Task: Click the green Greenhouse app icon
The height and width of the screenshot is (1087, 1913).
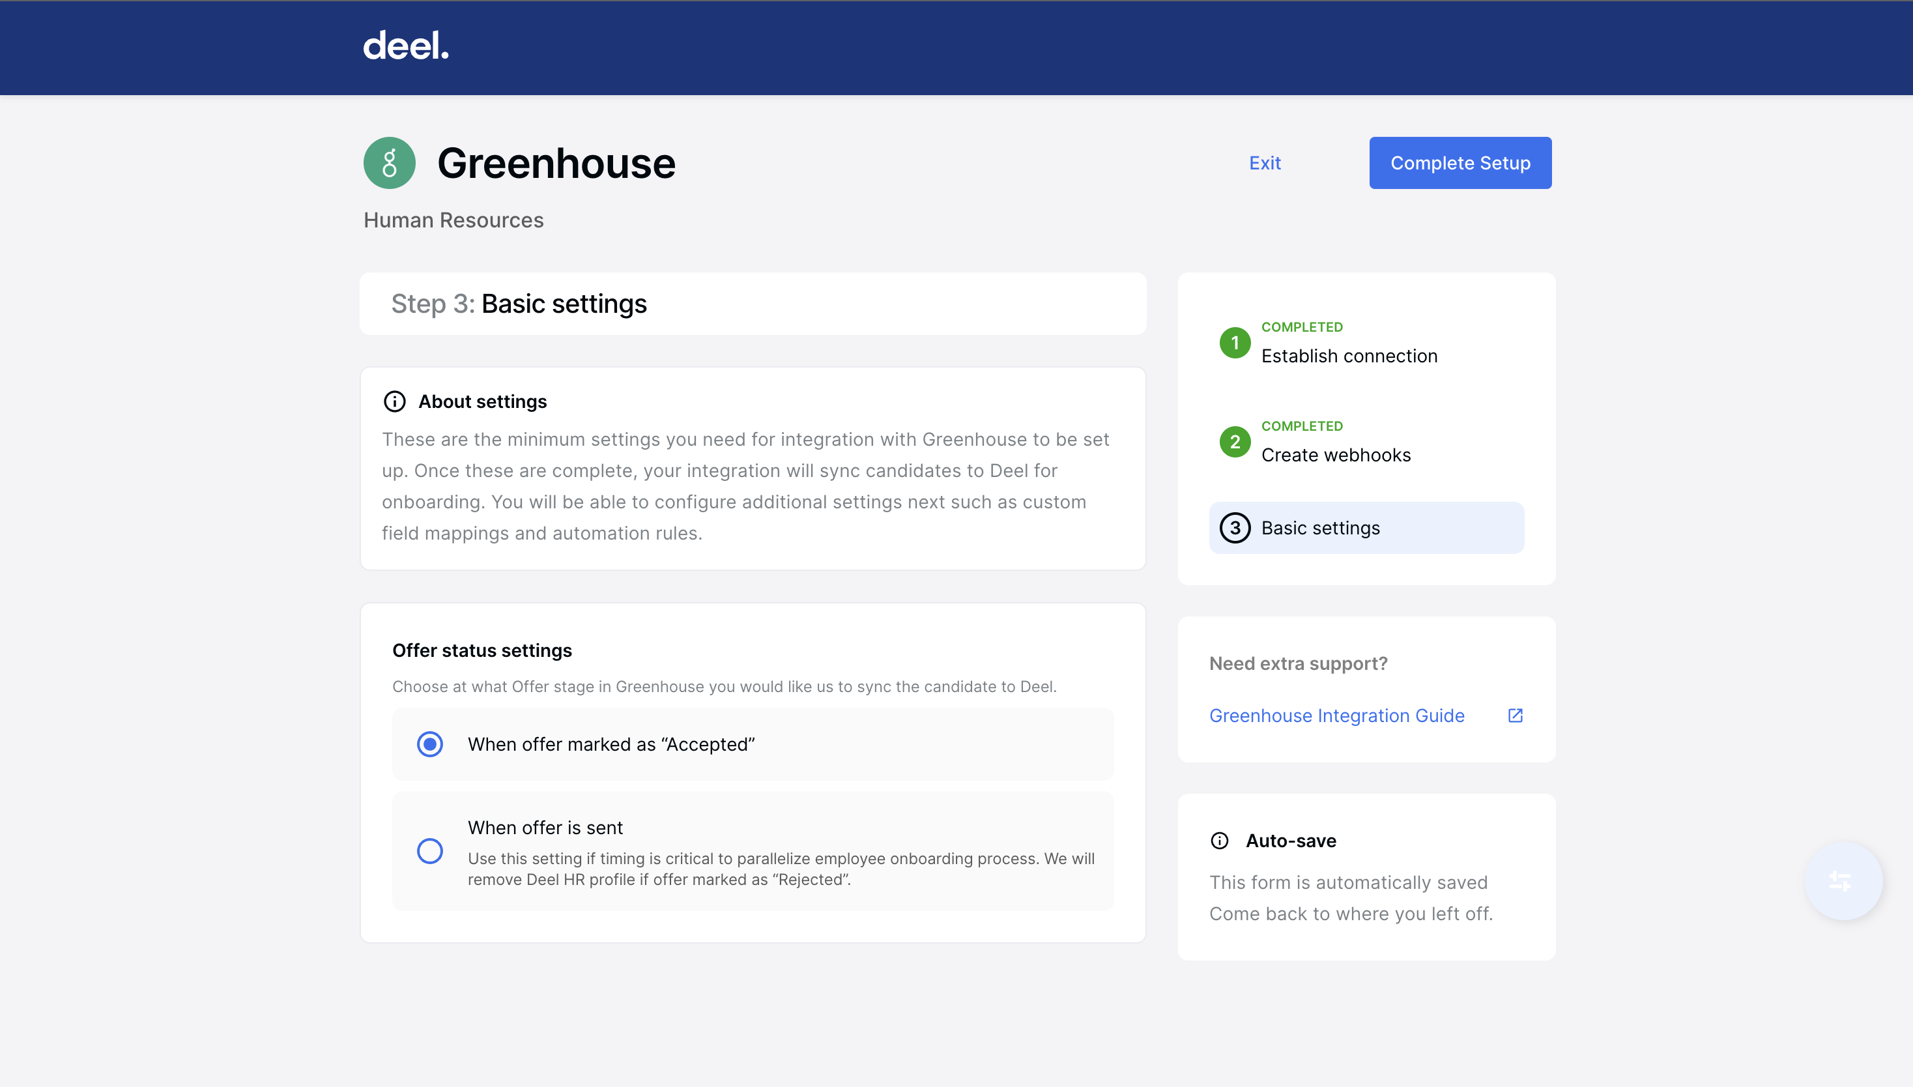Action: pos(389,163)
